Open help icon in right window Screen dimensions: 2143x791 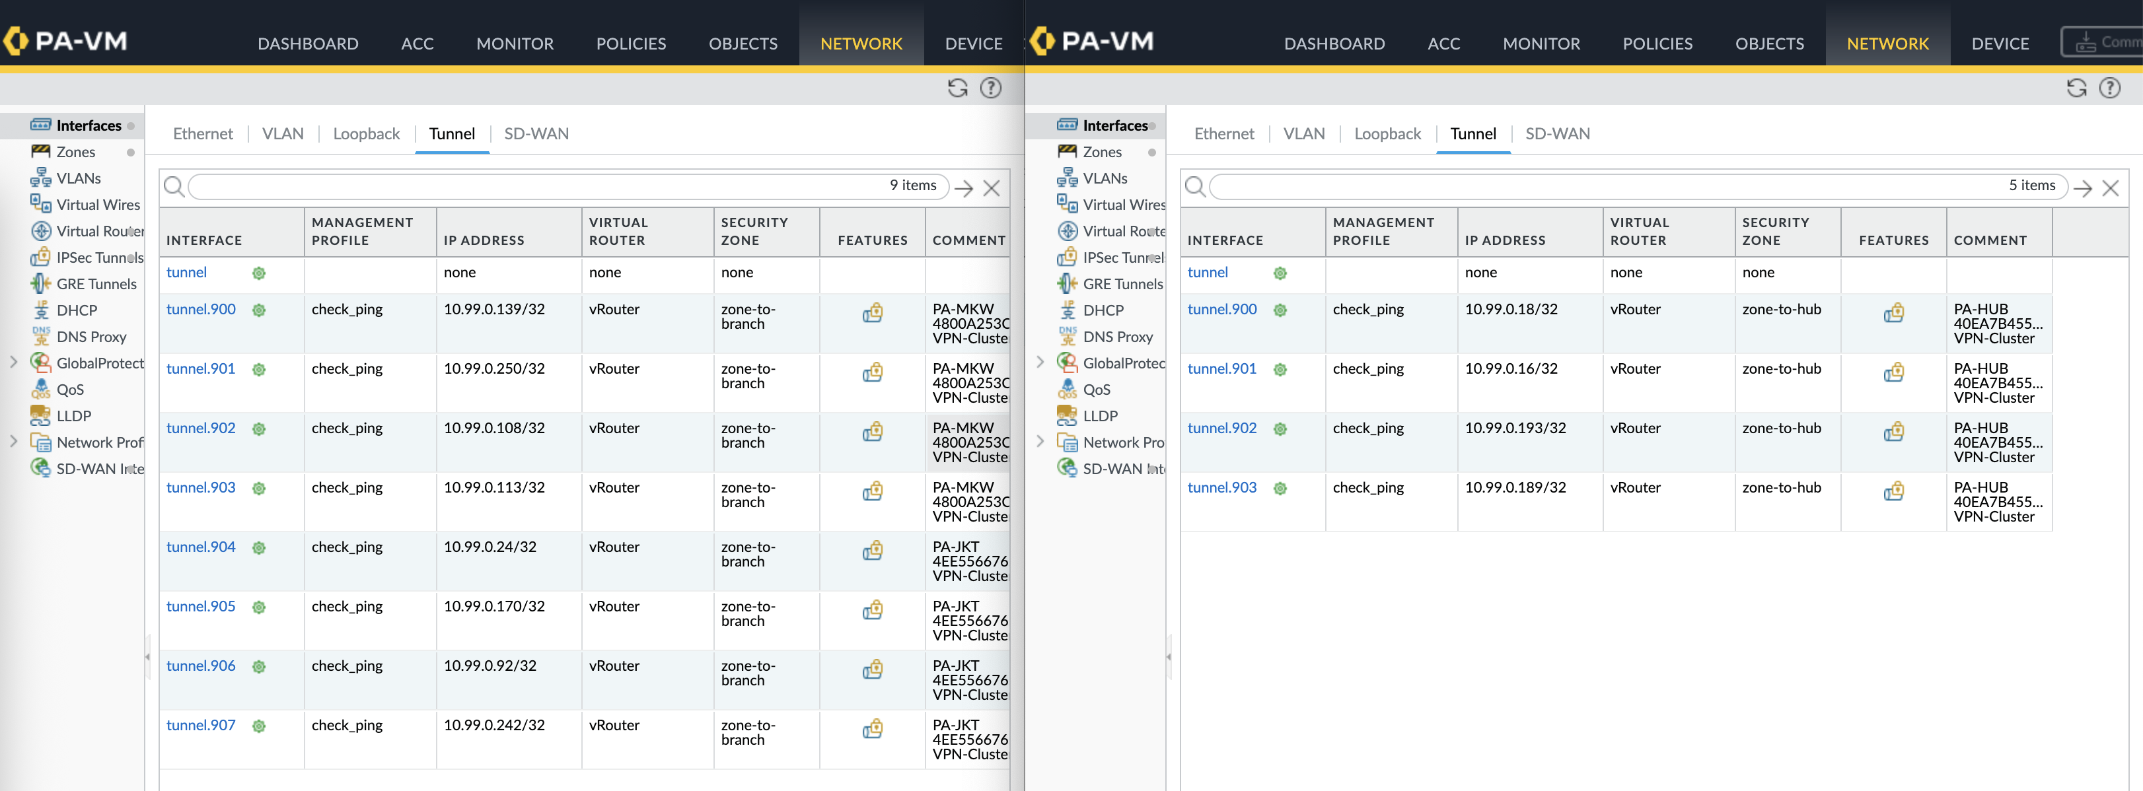pos(2109,88)
